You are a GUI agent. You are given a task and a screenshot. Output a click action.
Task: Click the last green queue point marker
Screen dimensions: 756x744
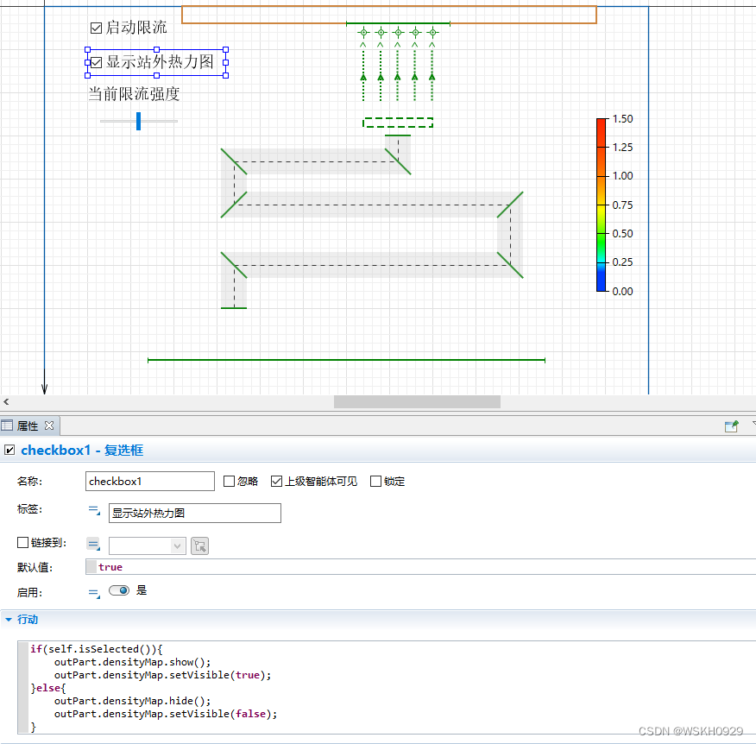(432, 33)
